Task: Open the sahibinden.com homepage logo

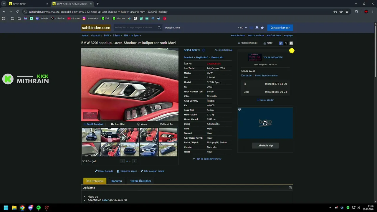Action: [x=96, y=28]
